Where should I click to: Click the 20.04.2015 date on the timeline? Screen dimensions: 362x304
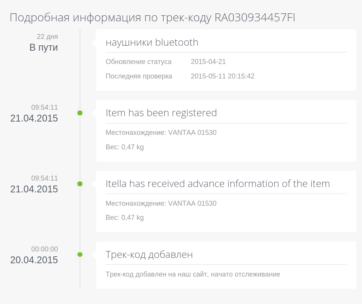tap(34, 260)
